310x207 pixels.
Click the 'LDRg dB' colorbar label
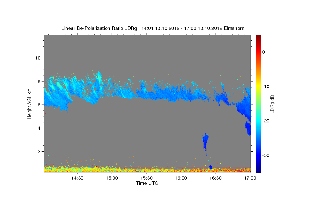pos(272,104)
